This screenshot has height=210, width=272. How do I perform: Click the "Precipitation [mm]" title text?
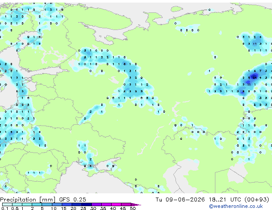[28, 200]
